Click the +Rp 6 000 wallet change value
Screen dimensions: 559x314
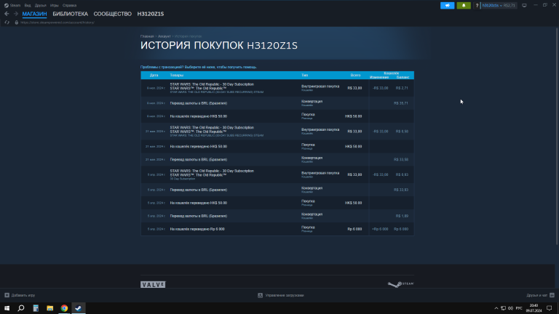[x=380, y=229]
